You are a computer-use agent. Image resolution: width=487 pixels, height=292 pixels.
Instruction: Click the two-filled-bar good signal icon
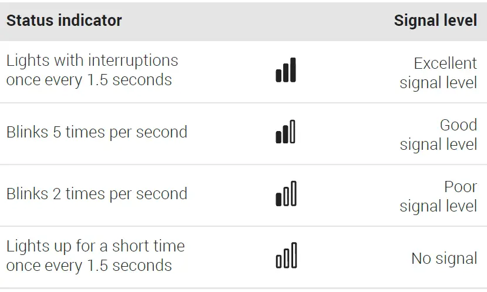click(x=286, y=133)
